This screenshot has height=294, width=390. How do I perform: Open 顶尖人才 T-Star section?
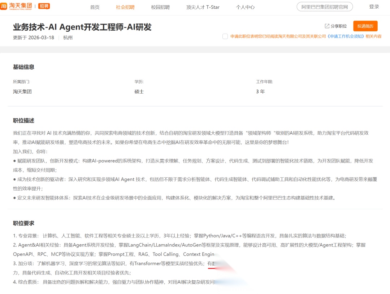[x=203, y=7]
